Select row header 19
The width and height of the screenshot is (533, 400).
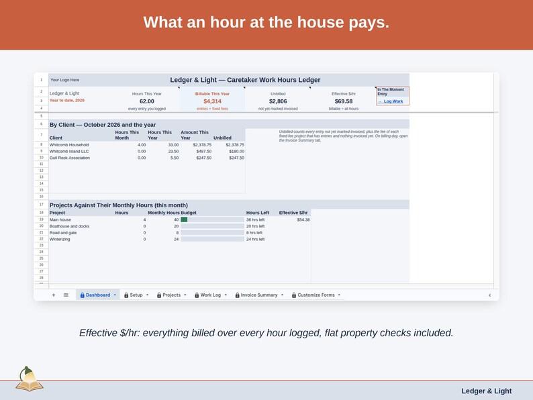[41, 219]
